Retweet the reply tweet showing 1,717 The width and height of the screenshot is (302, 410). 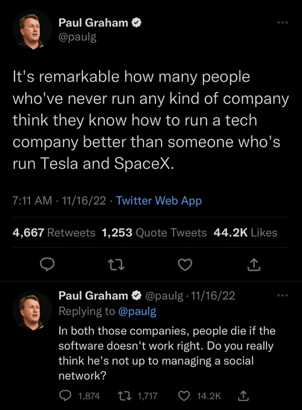pos(137,396)
